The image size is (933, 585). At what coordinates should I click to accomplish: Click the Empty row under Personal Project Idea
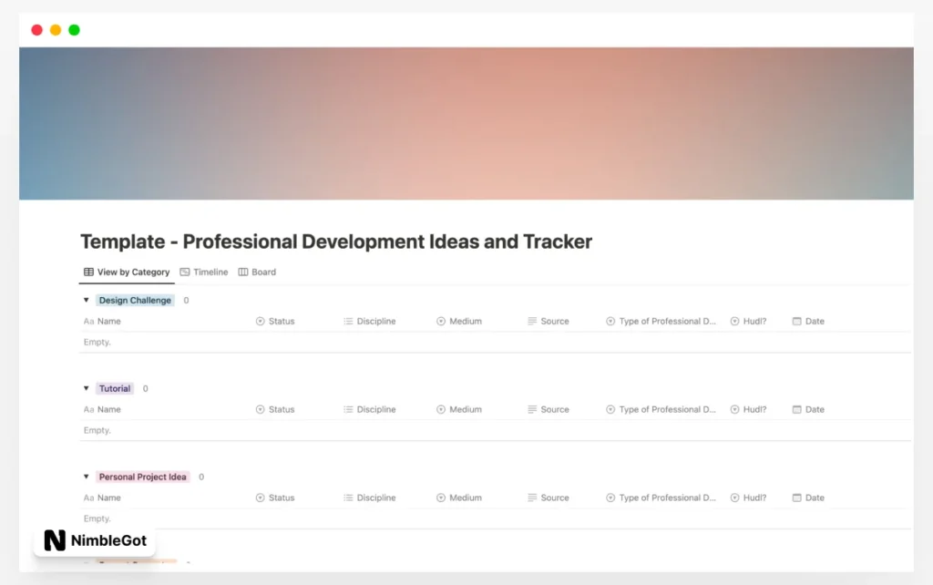click(495, 518)
